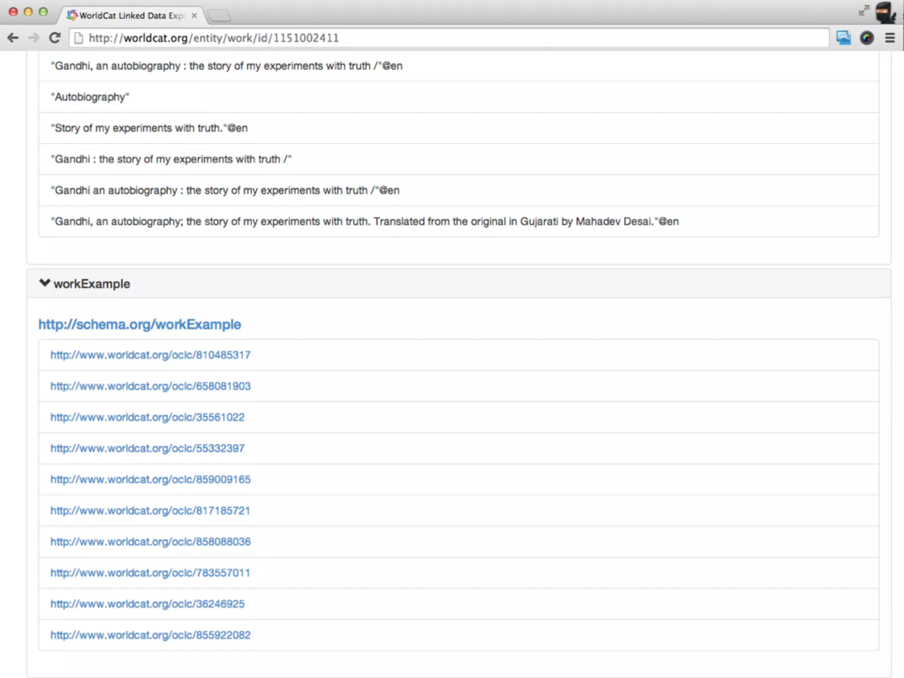Click the fullscreen arrows icon
904x678 pixels.
pyautogui.click(x=864, y=11)
